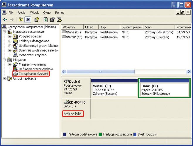Click the toolbar icon next to Properties
This screenshot has width=193, height=146.
pyautogui.click(x=59, y=20)
